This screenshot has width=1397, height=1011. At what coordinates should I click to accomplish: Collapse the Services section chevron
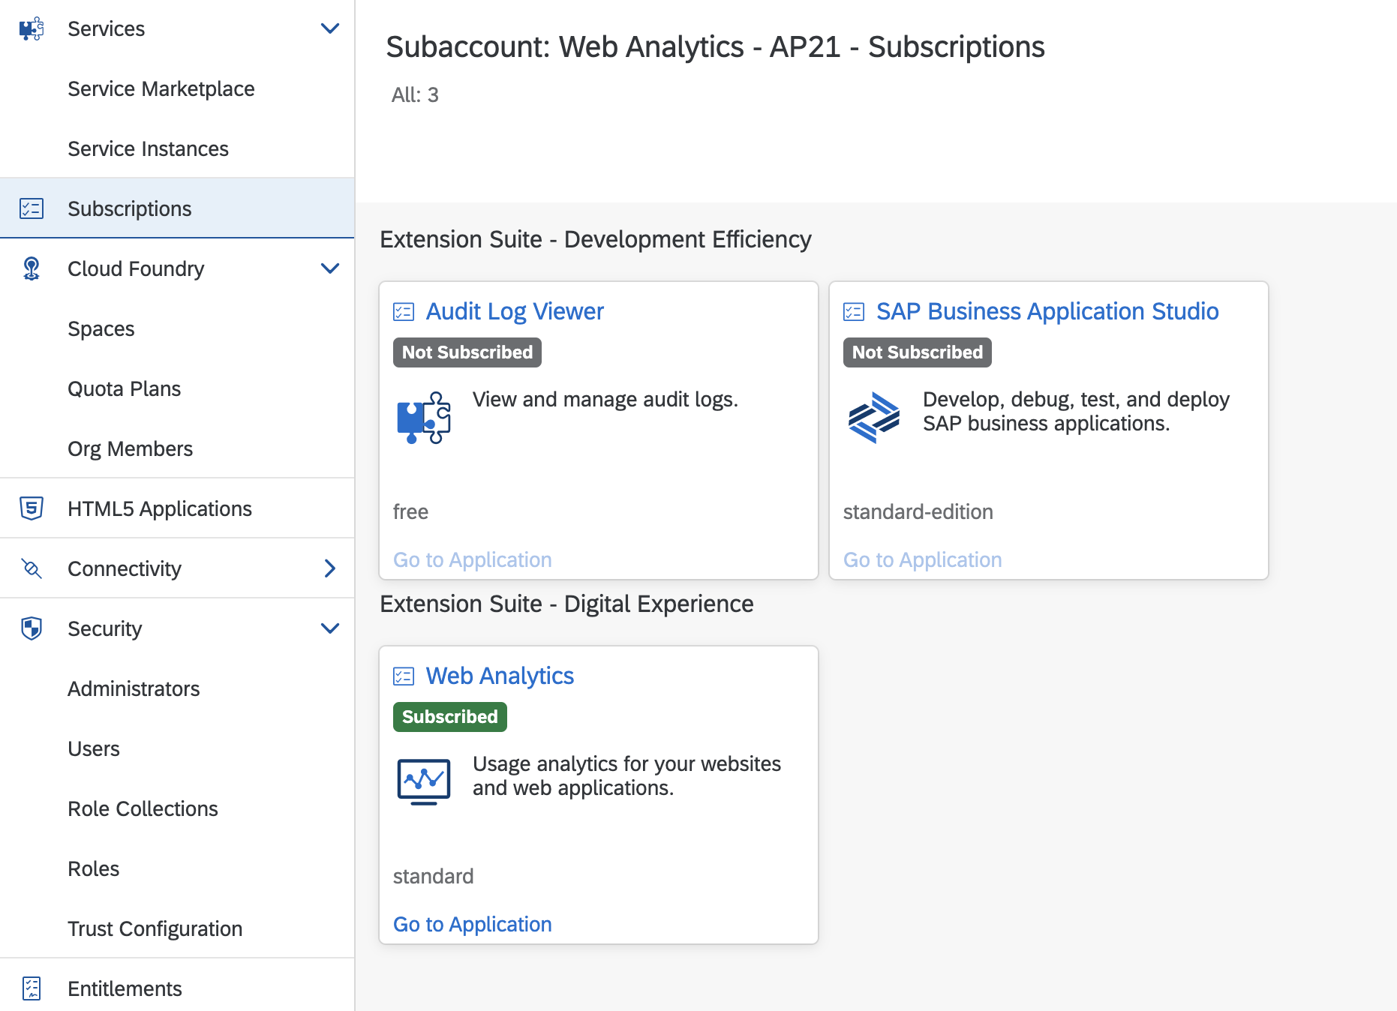coord(330,28)
